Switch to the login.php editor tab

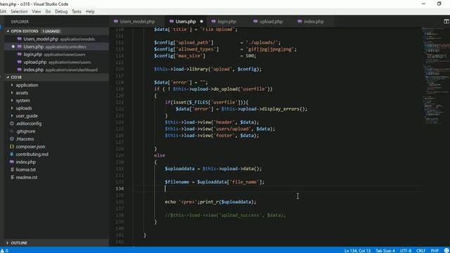226,22
